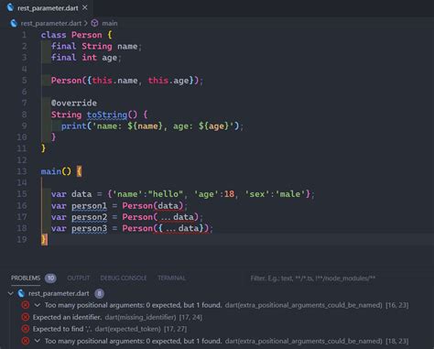Click the print statement on line 9
Viewport: 434px width, 349px height.
152,126
